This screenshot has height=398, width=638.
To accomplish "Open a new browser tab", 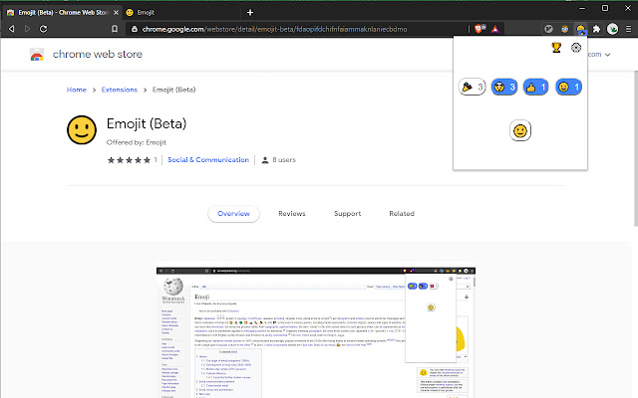I will (x=250, y=13).
